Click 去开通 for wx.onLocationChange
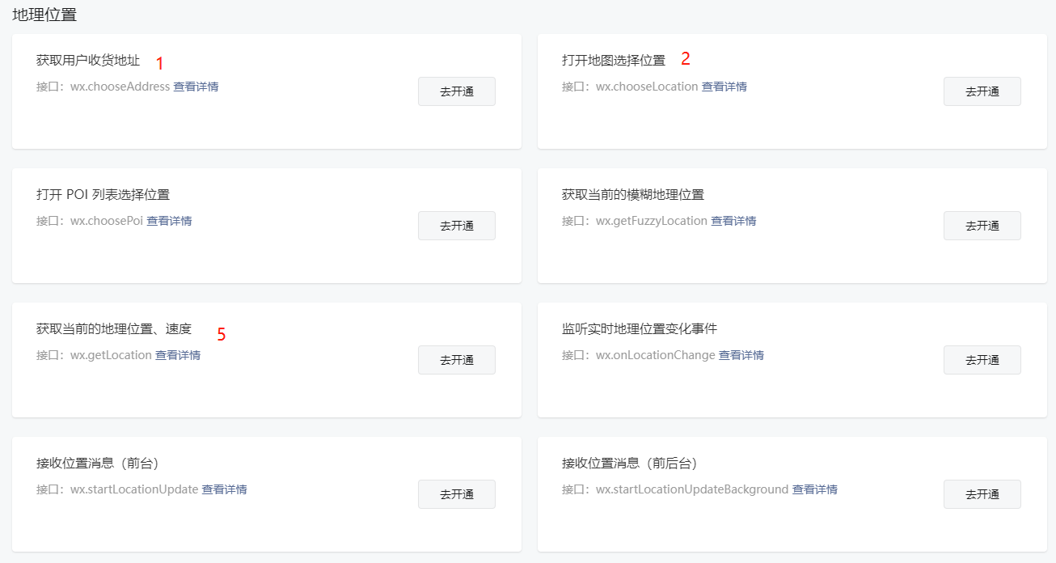 (982, 359)
